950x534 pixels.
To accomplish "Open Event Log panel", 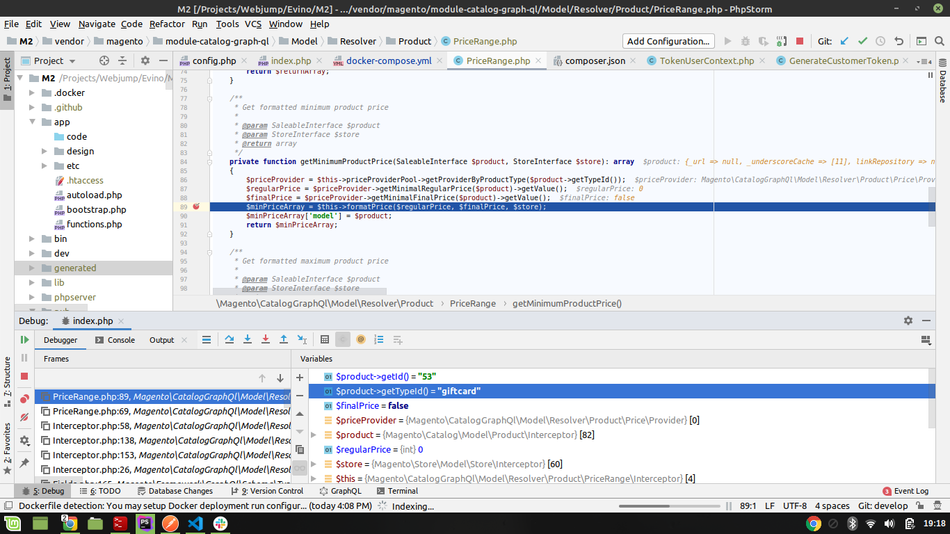I will coord(905,491).
